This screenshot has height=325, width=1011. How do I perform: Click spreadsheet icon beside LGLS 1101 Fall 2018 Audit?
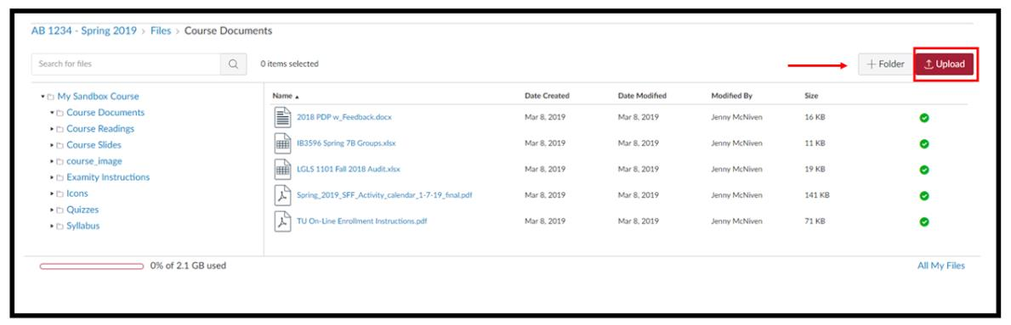click(x=282, y=169)
